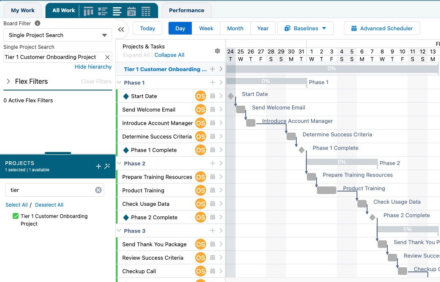
Task: Click OS avatar on Checkup Call
Action: click(200, 271)
